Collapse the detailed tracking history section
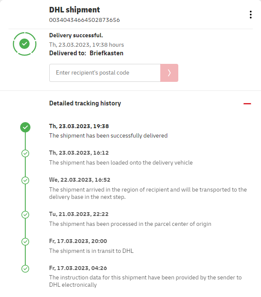 click(x=247, y=104)
